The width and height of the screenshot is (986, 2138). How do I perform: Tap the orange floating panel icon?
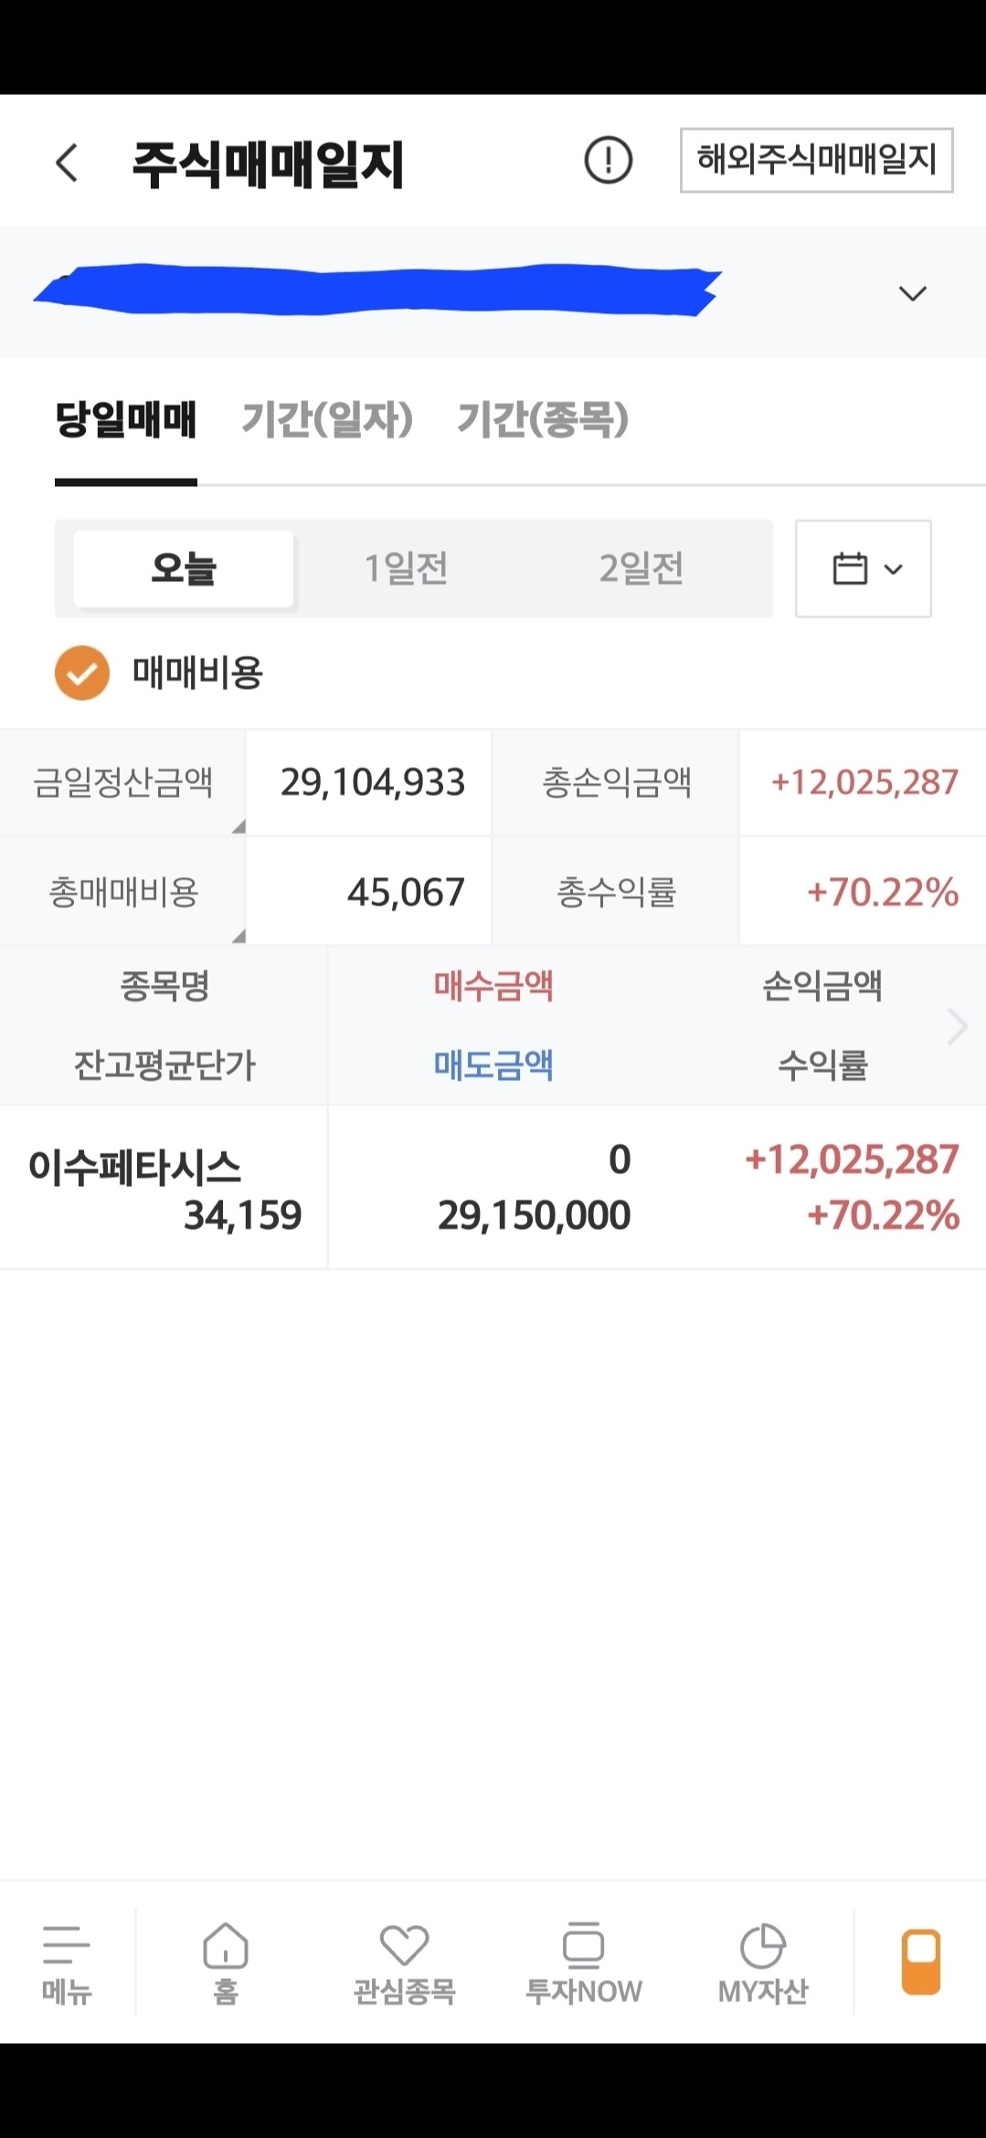click(921, 1961)
